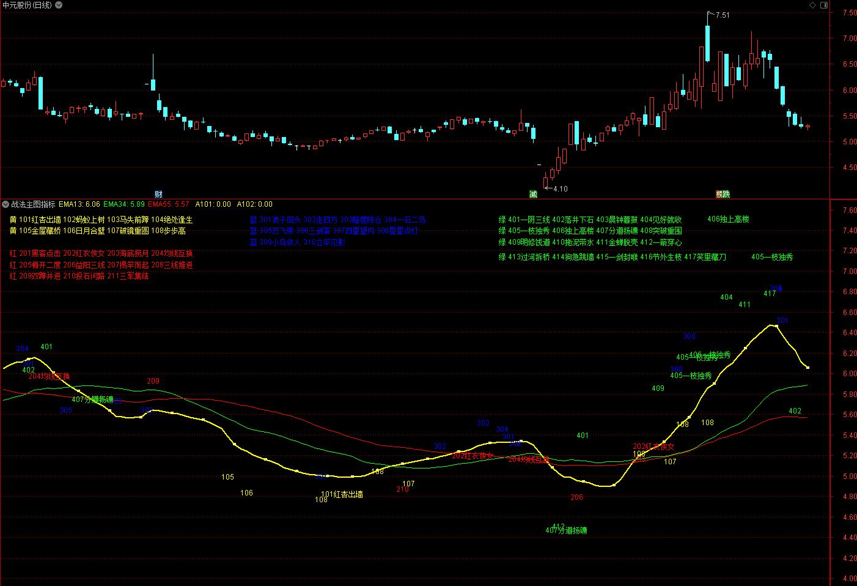The height and width of the screenshot is (586, 857).
Task: Click the A102: 0.00 value label
Action: (x=255, y=204)
